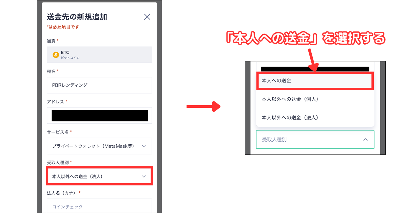Click the close X on the dialog
407x213 pixels.
pos(147,17)
